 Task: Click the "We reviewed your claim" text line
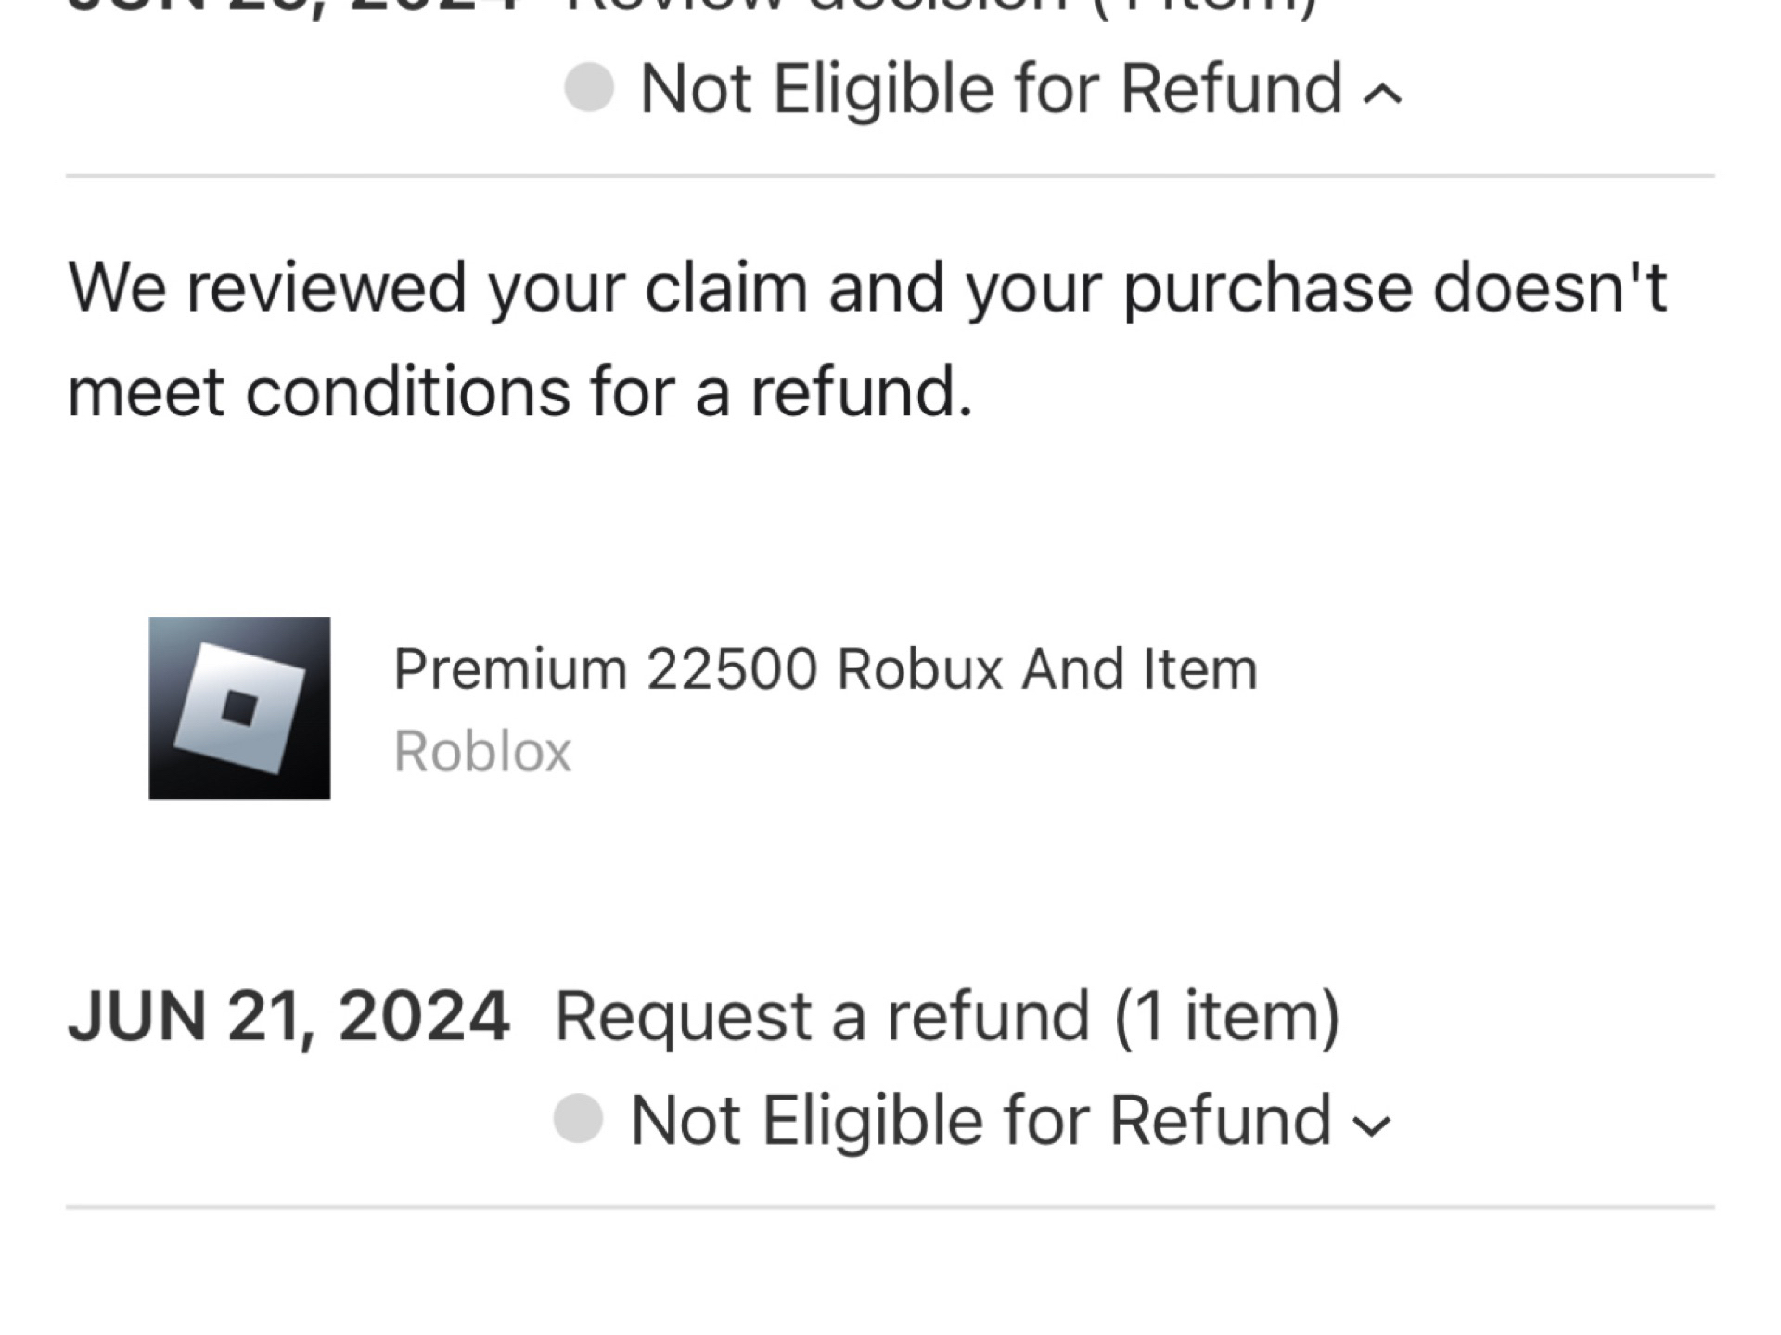pos(867,287)
